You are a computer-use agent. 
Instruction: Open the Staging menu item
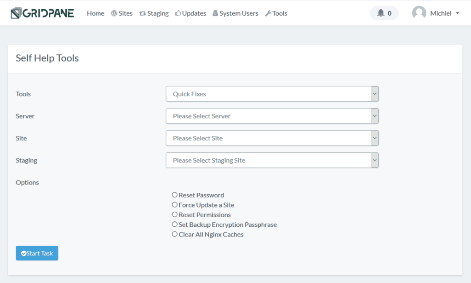point(154,13)
